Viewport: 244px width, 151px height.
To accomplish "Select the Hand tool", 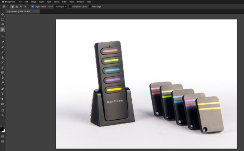I will (x=2, y=110).
